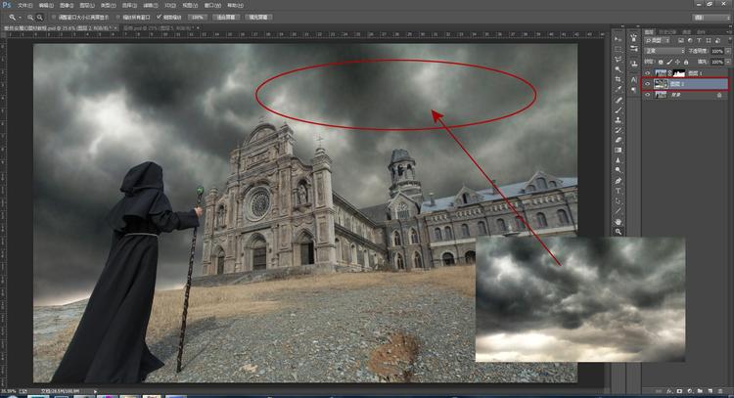Select the Path Selection tool
This screenshot has width=734, height=398.
[619, 201]
